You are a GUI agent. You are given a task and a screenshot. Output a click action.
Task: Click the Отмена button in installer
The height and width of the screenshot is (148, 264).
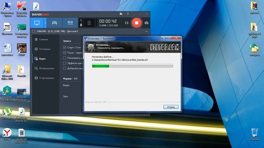pyautogui.click(x=171, y=107)
